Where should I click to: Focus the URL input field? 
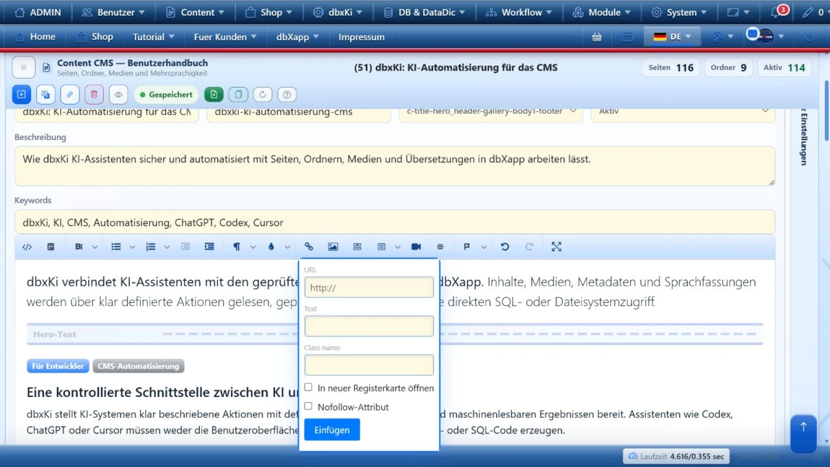click(x=369, y=287)
